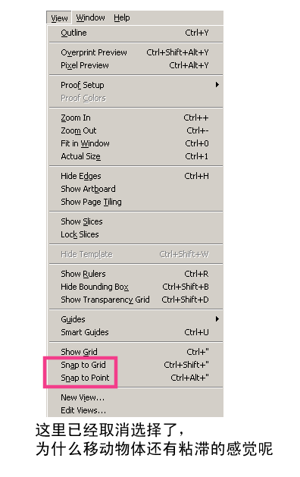Toggle Smart Guides
This screenshot has width=300, height=477.
(136, 332)
